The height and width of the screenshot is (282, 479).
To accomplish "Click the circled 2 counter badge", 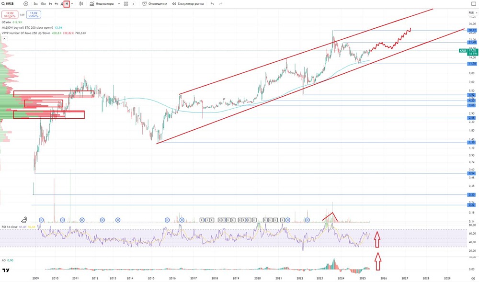I will click(133, 4).
